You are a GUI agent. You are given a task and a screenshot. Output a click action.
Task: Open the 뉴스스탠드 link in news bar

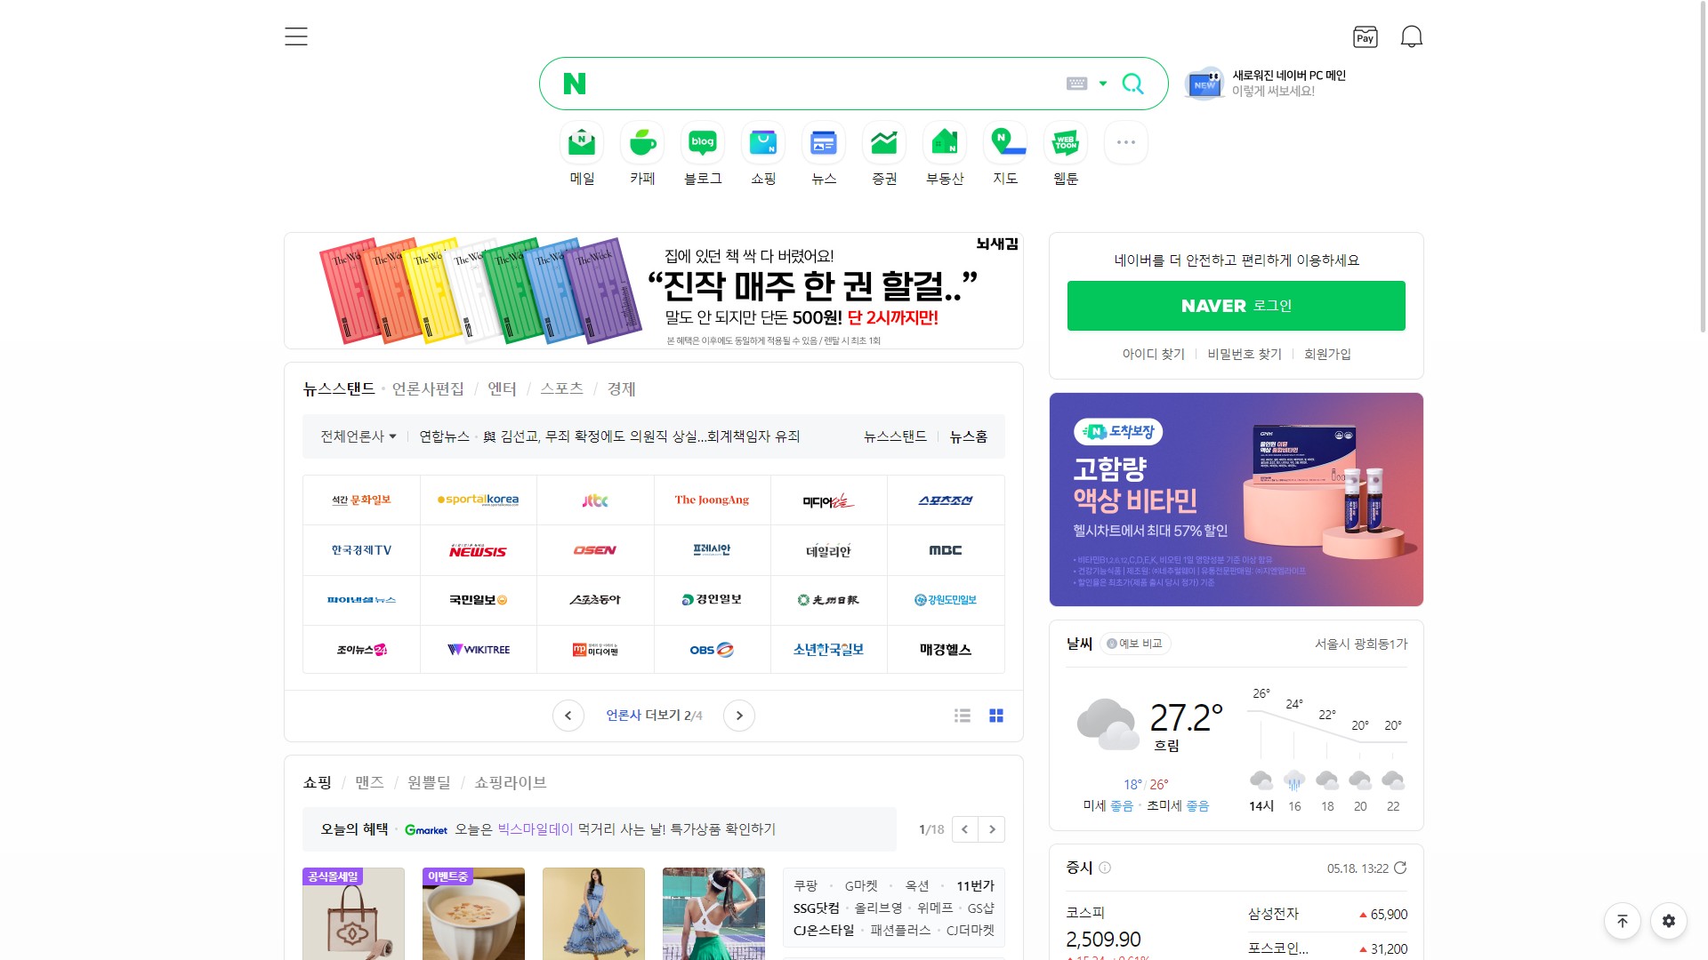point(895,436)
